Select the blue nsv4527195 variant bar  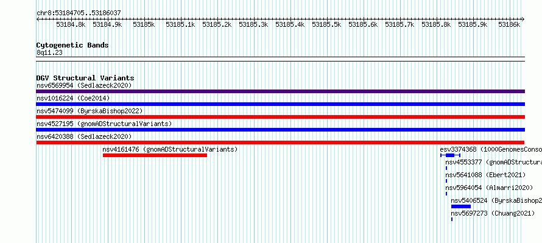pos(280,130)
